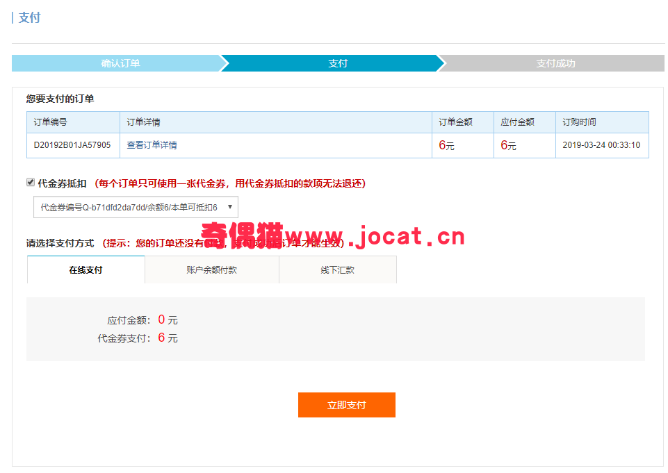This screenshot has height=473, width=668.
Task: Switch to the 在线支付 tab
Action: (x=85, y=270)
